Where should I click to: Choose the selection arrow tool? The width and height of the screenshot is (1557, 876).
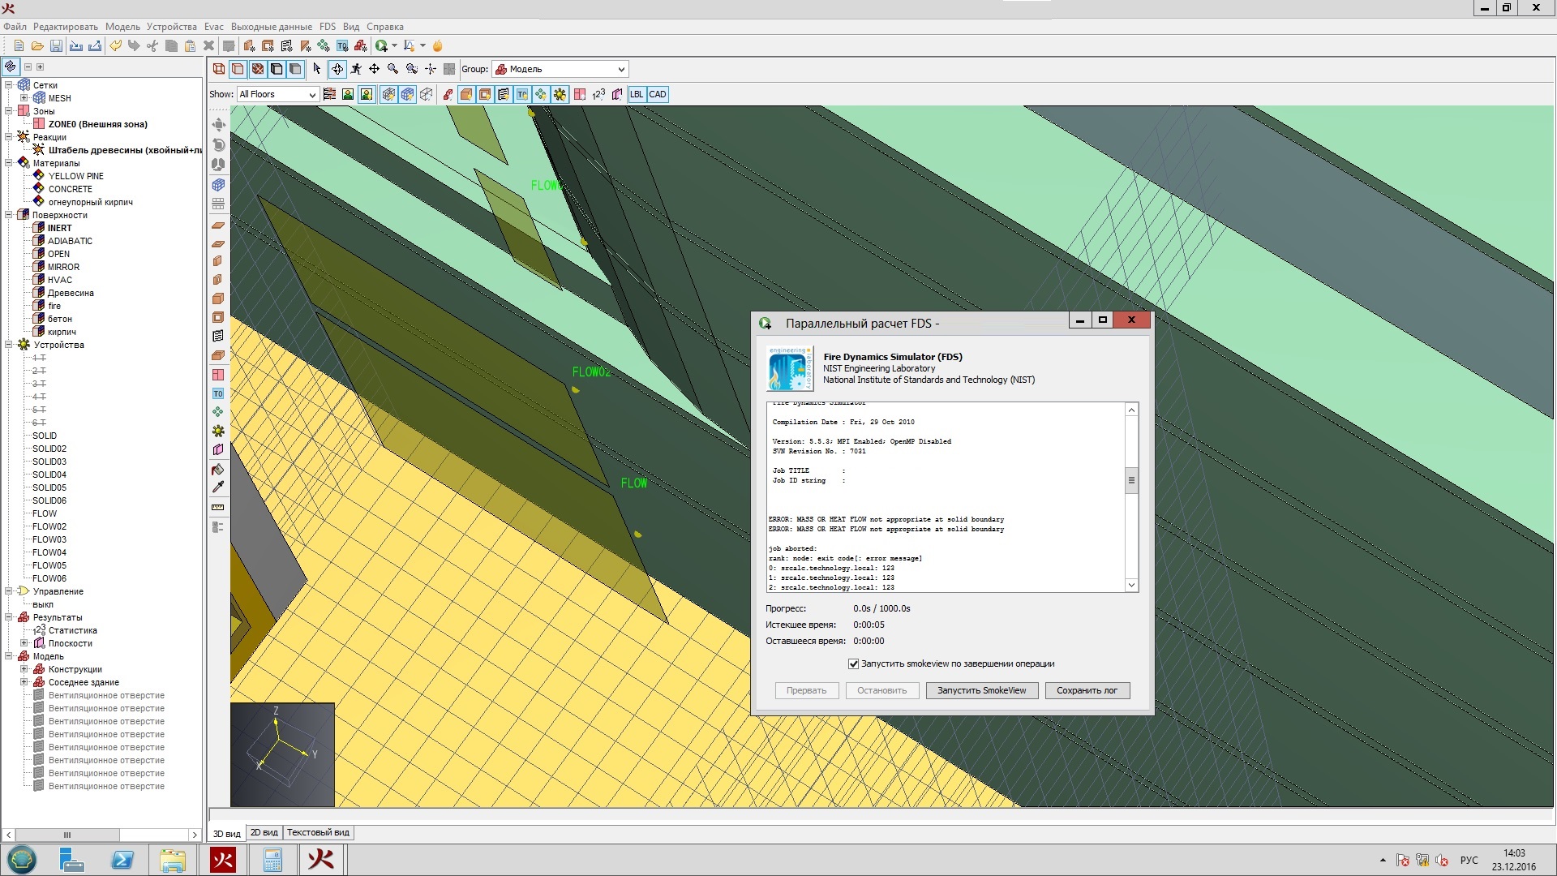coord(317,69)
